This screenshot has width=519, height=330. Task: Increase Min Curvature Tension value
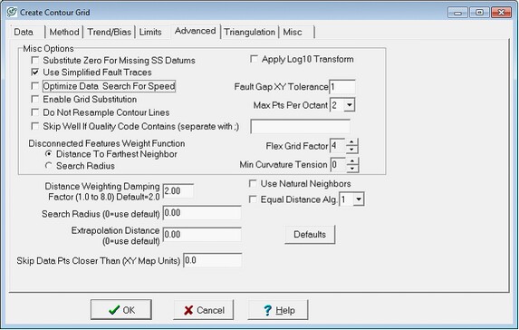pyautogui.click(x=352, y=161)
